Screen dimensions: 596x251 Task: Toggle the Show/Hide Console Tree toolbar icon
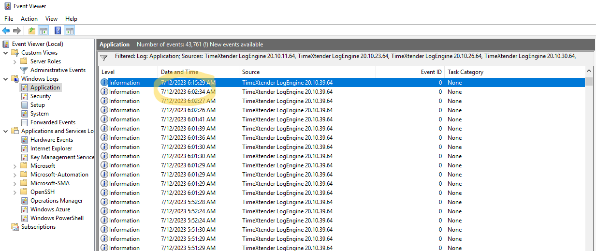(44, 30)
